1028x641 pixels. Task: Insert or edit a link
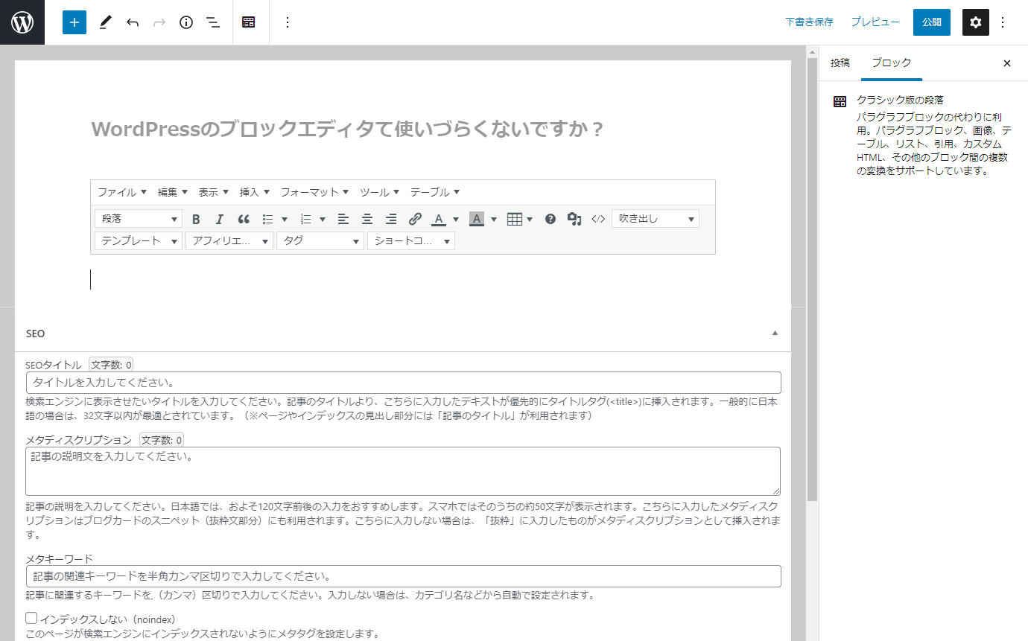click(x=415, y=219)
